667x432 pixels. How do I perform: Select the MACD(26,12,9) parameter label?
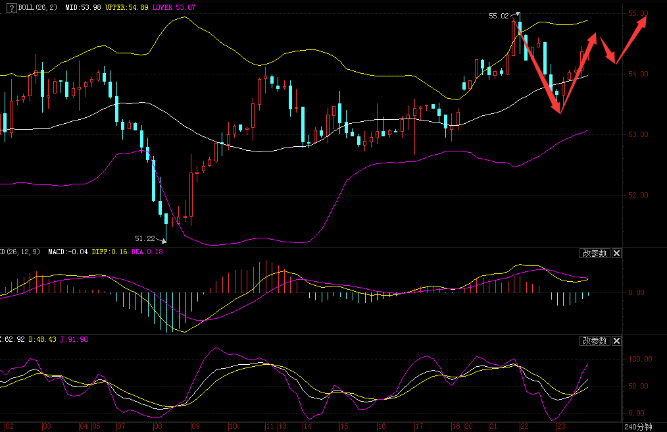click(21, 252)
